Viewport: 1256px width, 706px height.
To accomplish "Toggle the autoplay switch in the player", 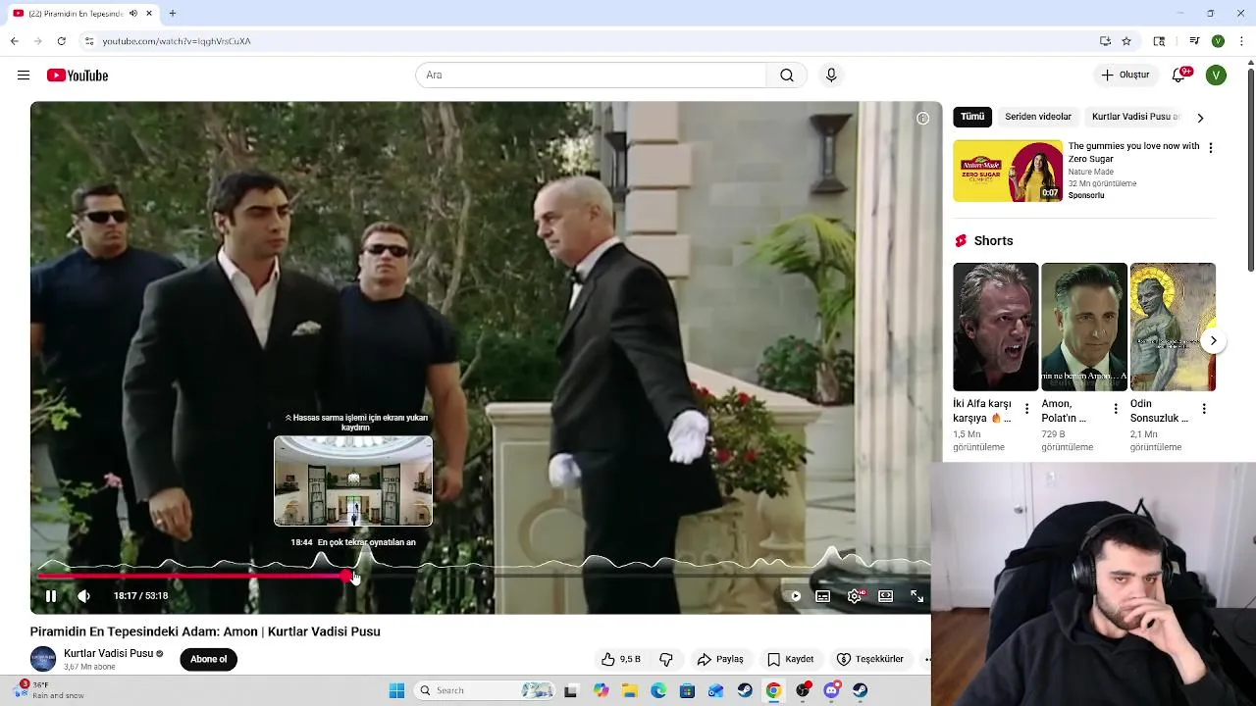I will 795,595.
